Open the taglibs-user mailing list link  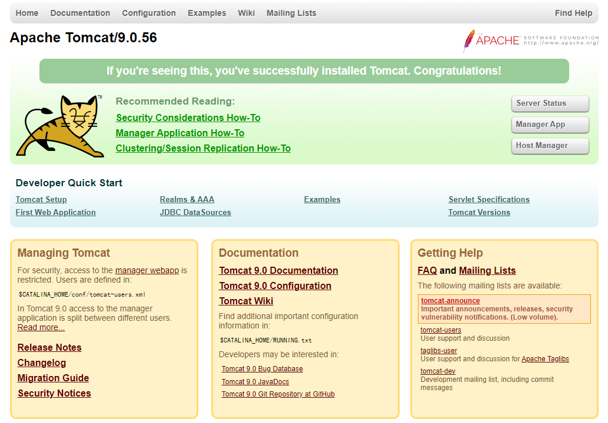439,351
